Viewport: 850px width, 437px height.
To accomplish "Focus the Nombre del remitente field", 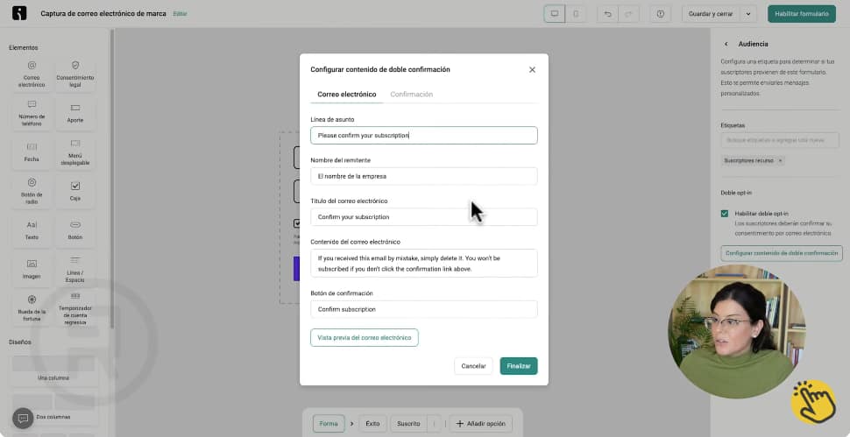I will [424, 176].
